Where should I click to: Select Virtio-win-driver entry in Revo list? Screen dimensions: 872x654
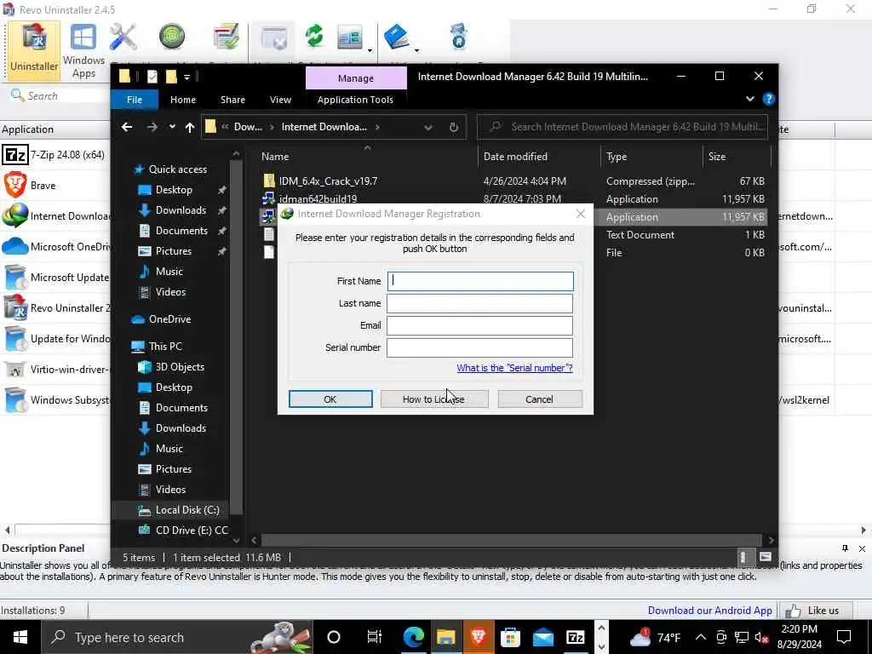pos(55,369)
